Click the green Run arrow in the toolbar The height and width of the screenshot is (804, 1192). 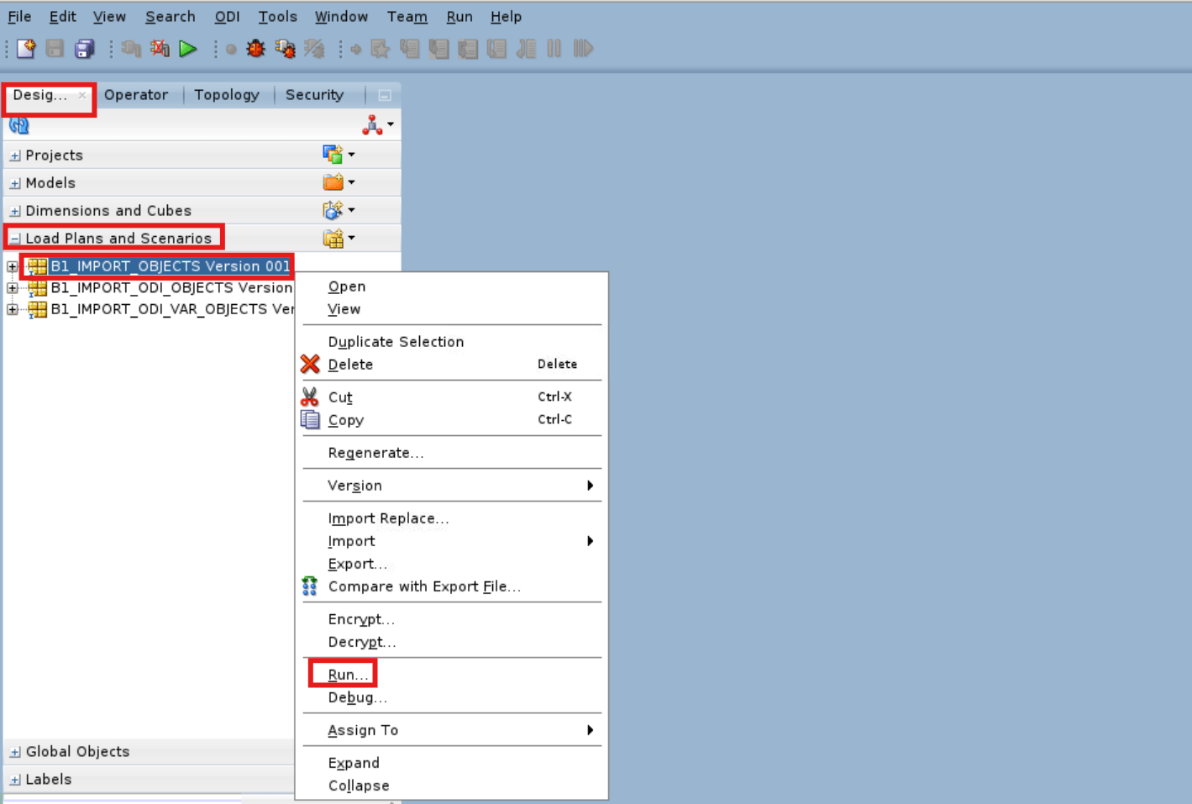[187, 49]
